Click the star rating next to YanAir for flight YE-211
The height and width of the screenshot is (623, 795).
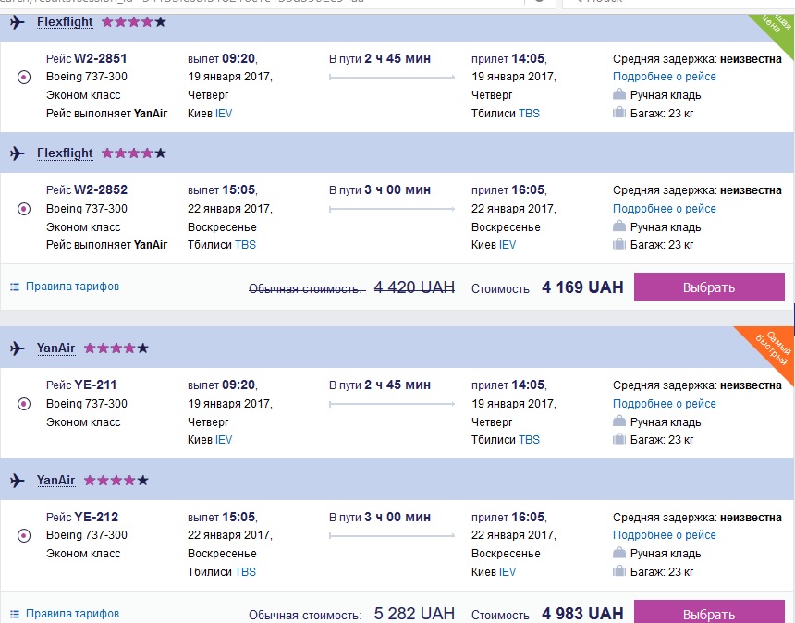pyautogui.click(x=116, y=348)
